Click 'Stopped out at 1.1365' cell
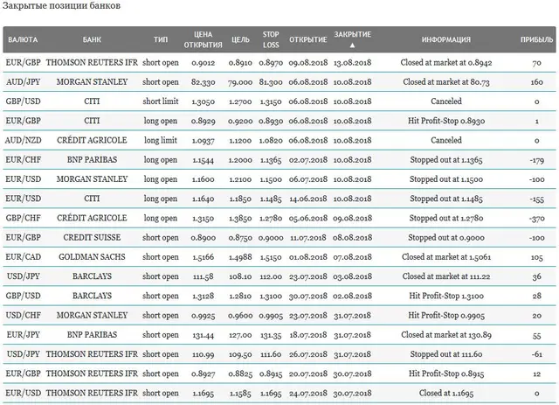The width and height of the screenshot is (559, 405). [446, 160]
